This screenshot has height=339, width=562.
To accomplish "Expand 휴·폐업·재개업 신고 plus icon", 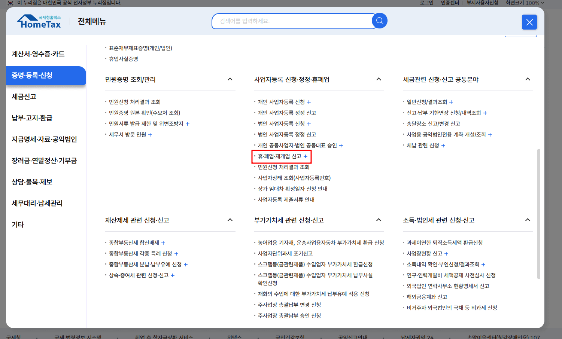I will (306, 157).
